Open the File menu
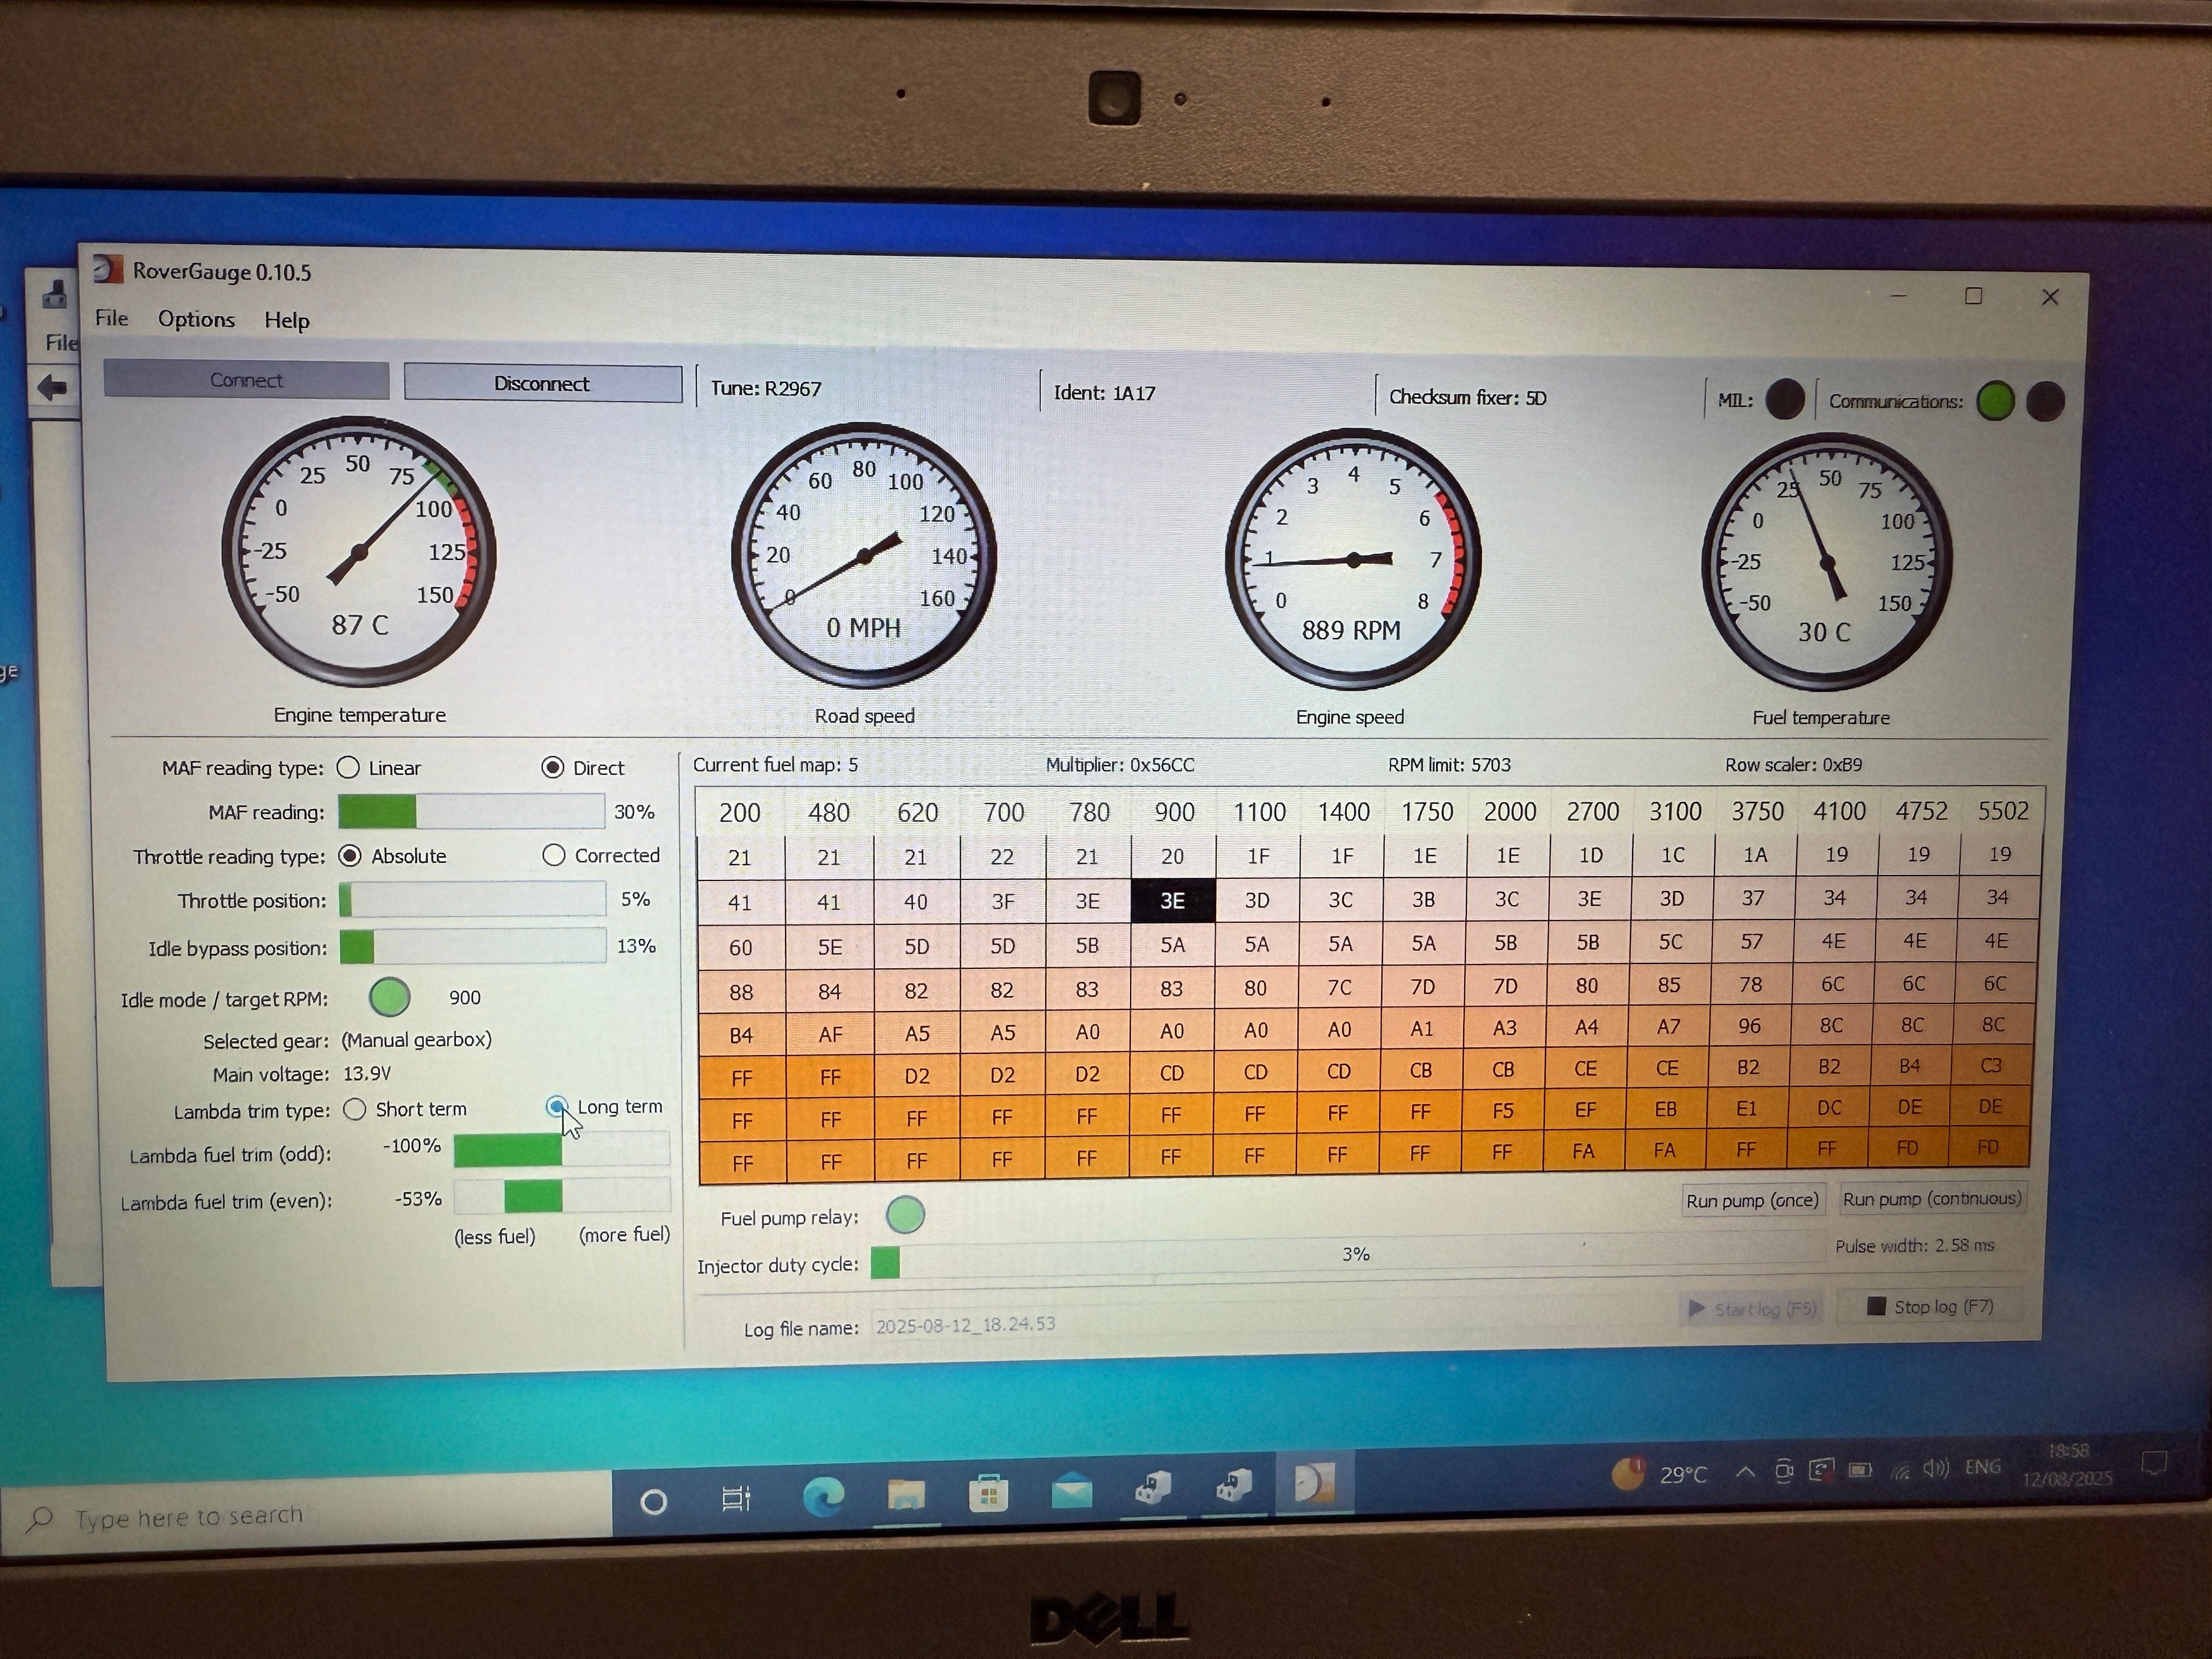2212x1659 pixels. [x=111, y=318]
